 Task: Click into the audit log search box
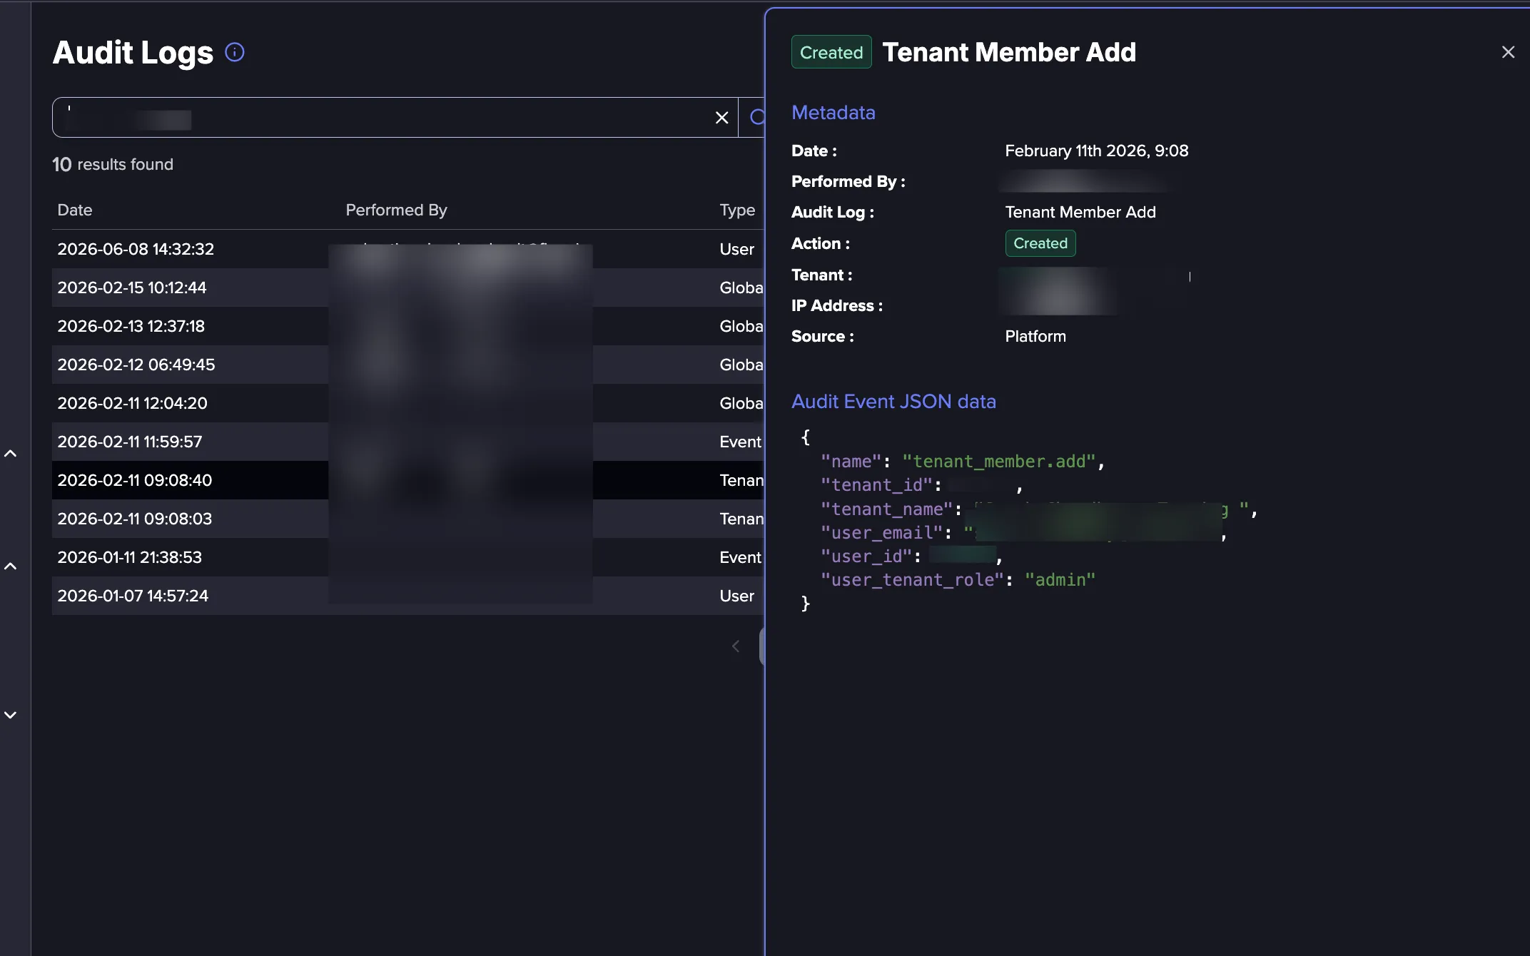point(382,118)
